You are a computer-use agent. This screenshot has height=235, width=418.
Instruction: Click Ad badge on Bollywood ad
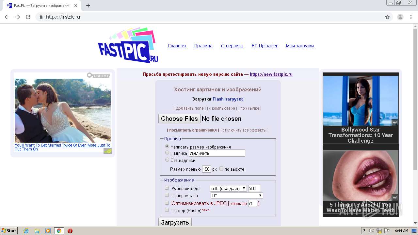[395, 122]
